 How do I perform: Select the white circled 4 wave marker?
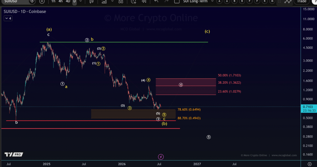(181, 85)
